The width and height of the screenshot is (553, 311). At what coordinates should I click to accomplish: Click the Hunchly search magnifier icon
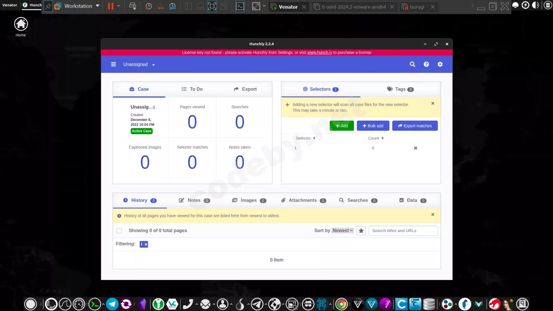(412, 64)
